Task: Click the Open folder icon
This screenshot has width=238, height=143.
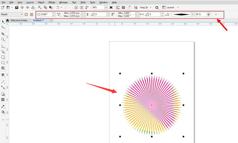Action: coord(8,7)
